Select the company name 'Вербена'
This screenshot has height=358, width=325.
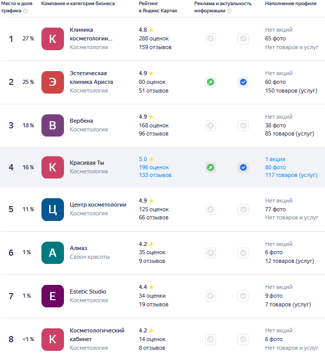81,121
